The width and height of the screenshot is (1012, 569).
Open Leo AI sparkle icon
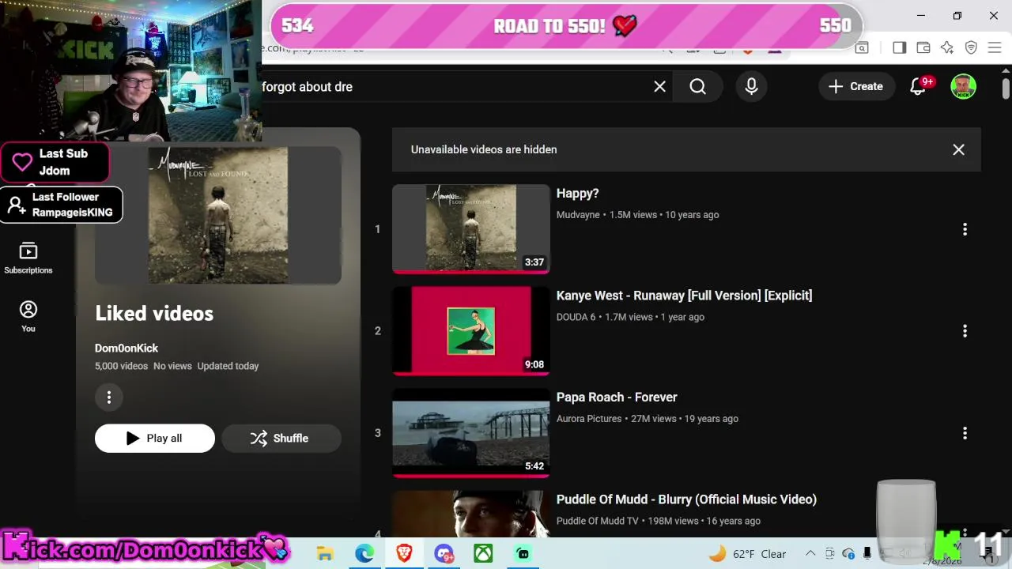[947, 48]
